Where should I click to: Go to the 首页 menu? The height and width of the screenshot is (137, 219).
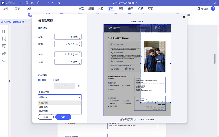coord(17,9)
